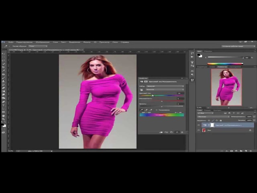Select the Crop tool in the toolbar
The height and width of the screenshot is (193, 257).
pyautogui.click(x=4, y=68)
